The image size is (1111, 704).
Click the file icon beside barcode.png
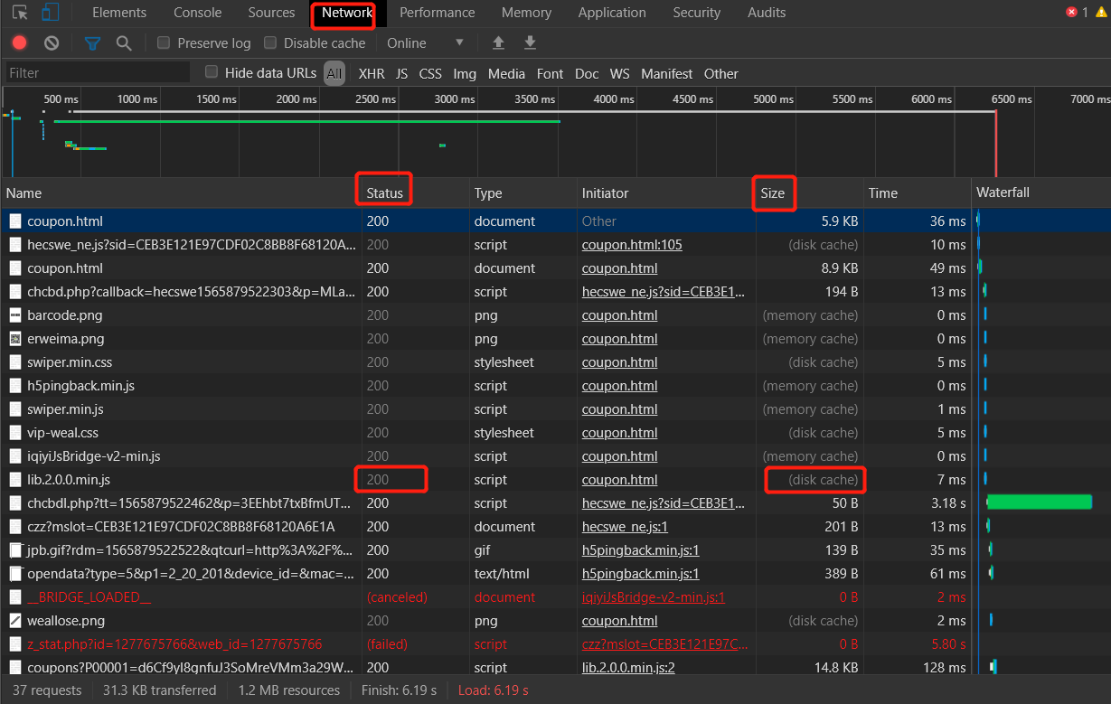point(15,315)
